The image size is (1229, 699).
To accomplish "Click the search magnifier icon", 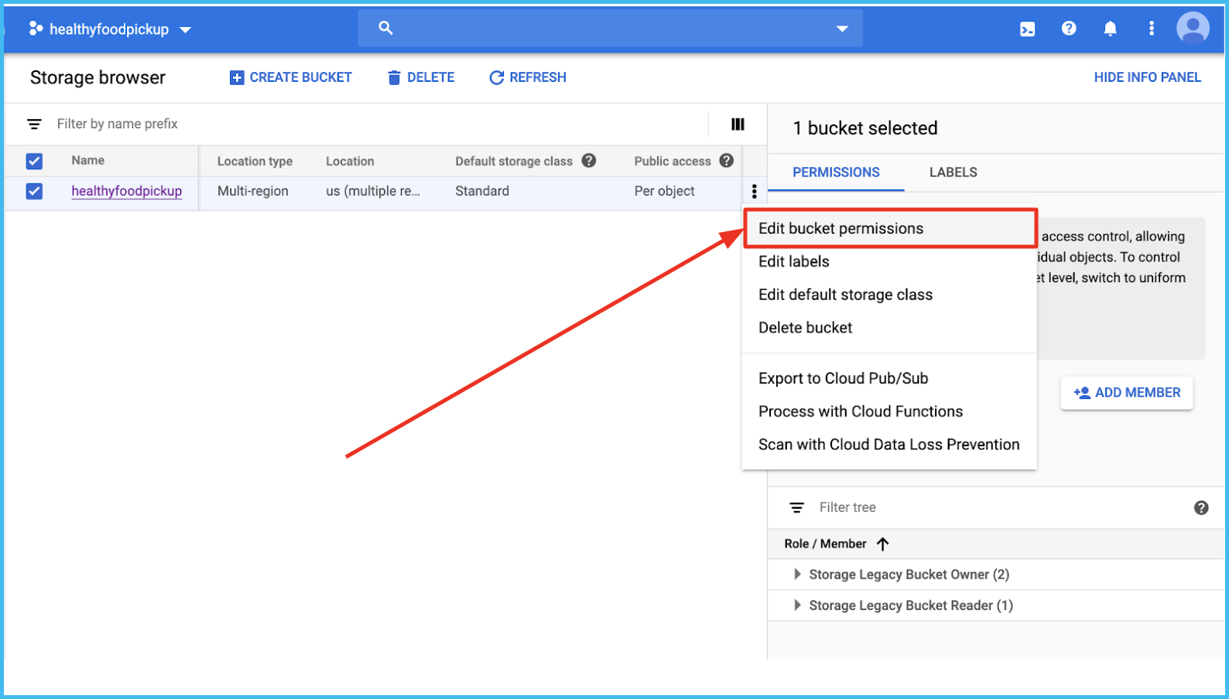I will pyautogui.click(x=385, y=29).
